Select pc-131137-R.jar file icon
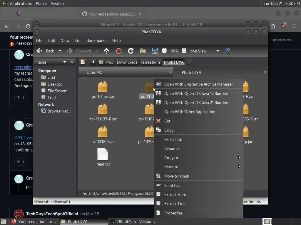301x225 pixels. (103, 109)
